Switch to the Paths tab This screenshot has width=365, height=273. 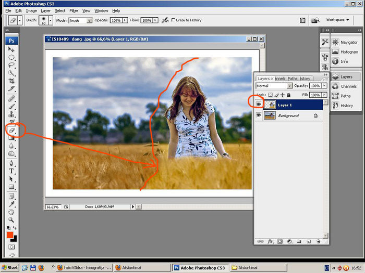tap(293, 79)
